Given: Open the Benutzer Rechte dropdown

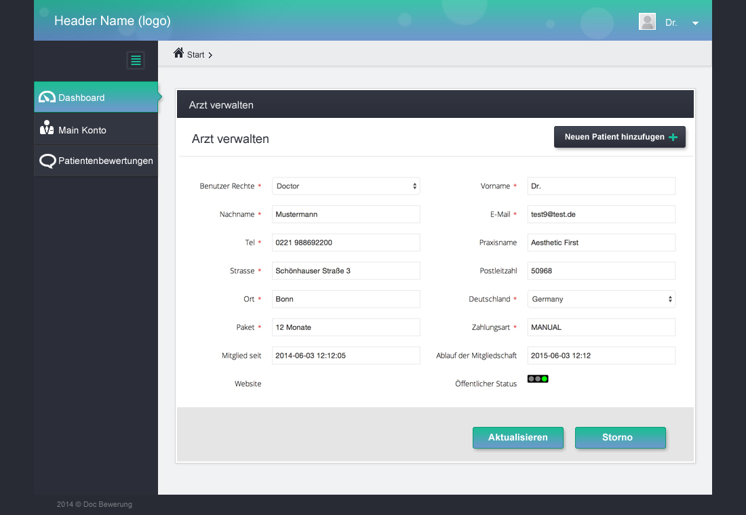Looking at the screenshot, I should pos(346,186).
